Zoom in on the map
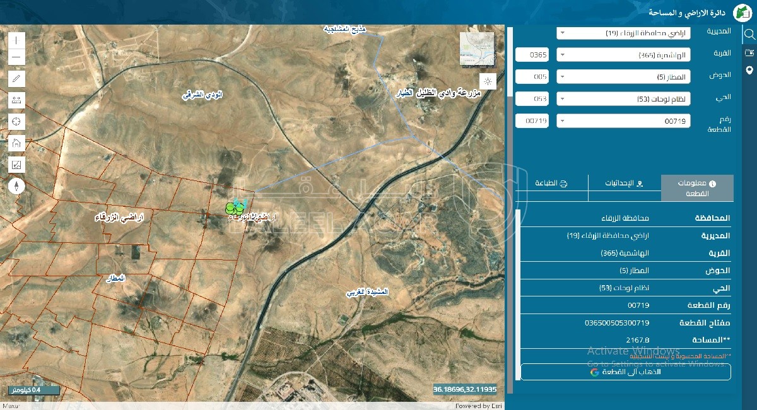This screenshot has width=757, height=410. tap(16, 40)
